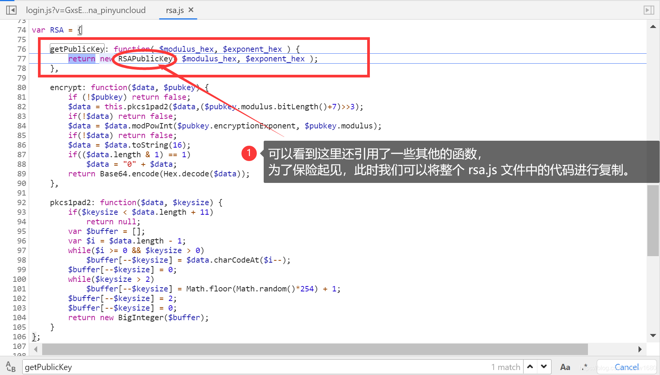Go to previous search match arrow
The width and height of the screenshot is (660, 375).
click(x=530, y=367)
